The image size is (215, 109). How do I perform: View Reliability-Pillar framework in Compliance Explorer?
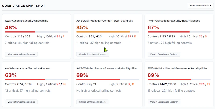click(x=92, y=102)
